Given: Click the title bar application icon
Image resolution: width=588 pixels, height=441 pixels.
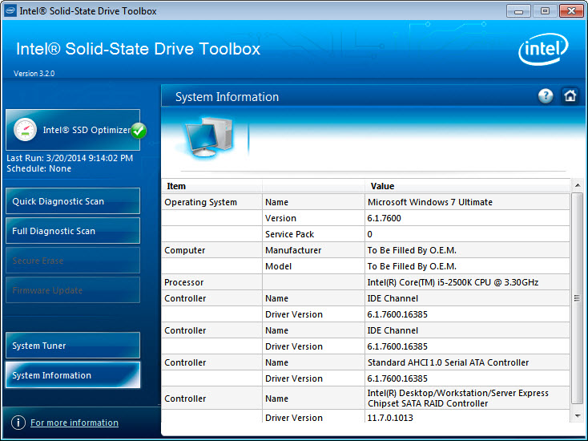Looking at the screenshot, I should coord(10,11).
